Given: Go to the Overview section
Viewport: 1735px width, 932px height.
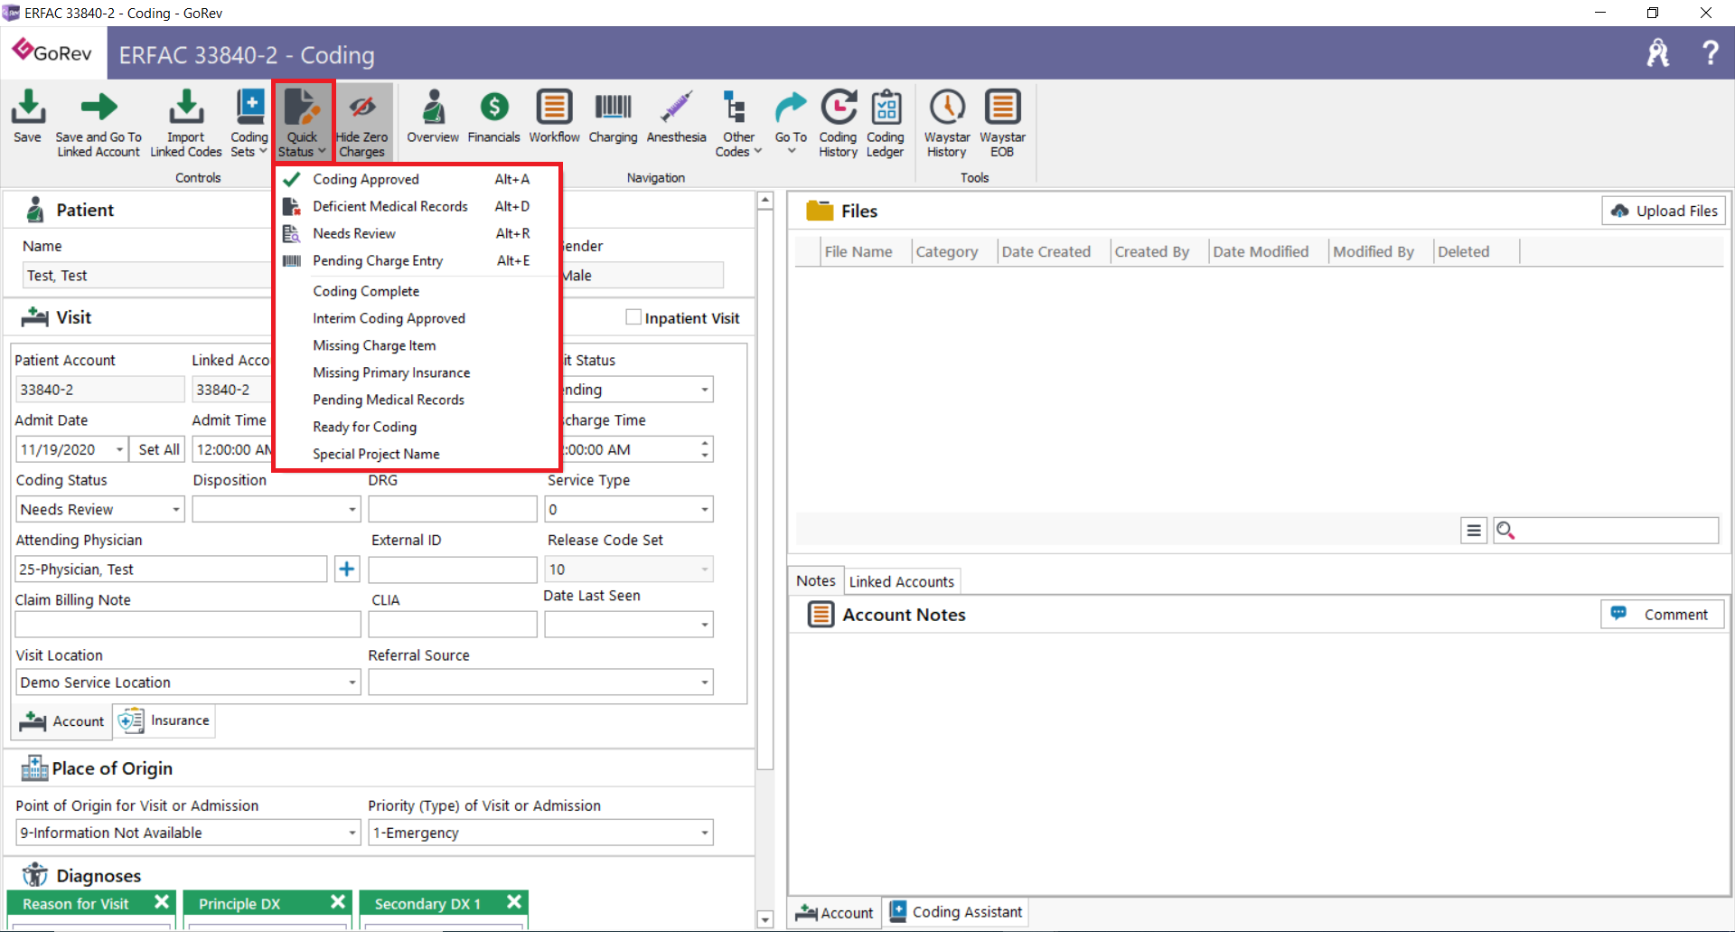Looking at the screenshot, I should tap(433, 117).
